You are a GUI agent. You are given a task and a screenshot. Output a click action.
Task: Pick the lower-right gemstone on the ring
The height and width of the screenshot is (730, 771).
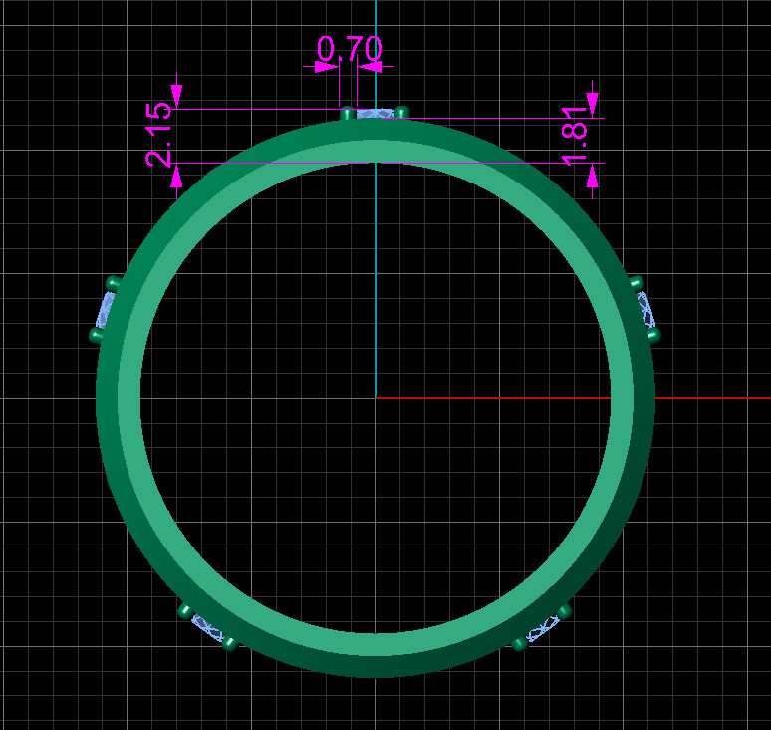coord(543,628)
